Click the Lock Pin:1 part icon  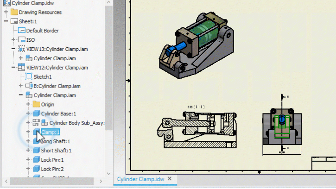pos(37,159)
